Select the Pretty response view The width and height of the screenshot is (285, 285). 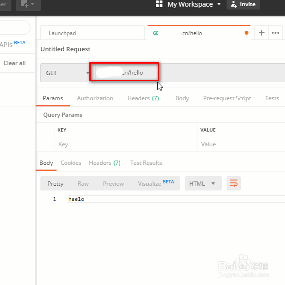56,183
